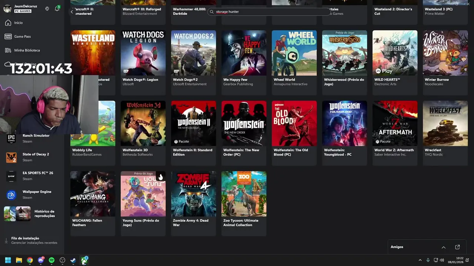Open the network tray icon
The width and height of the screenshot is (474, 266).
click(x=436, y=260)
